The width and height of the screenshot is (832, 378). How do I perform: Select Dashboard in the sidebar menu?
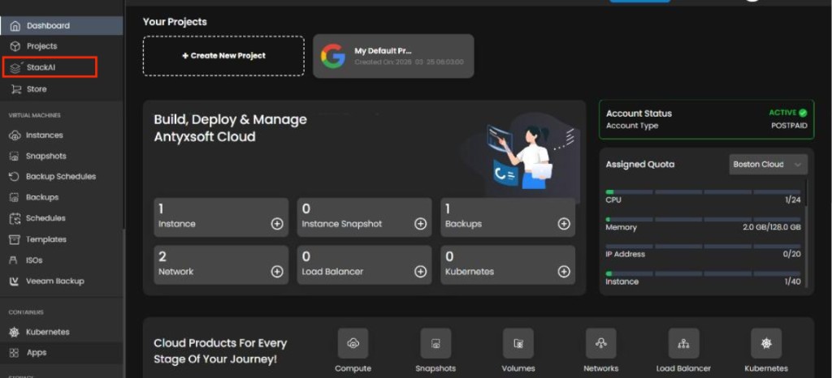pos(62,25)
